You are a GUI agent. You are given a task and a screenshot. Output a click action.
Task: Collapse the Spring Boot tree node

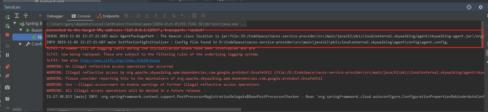15,23
